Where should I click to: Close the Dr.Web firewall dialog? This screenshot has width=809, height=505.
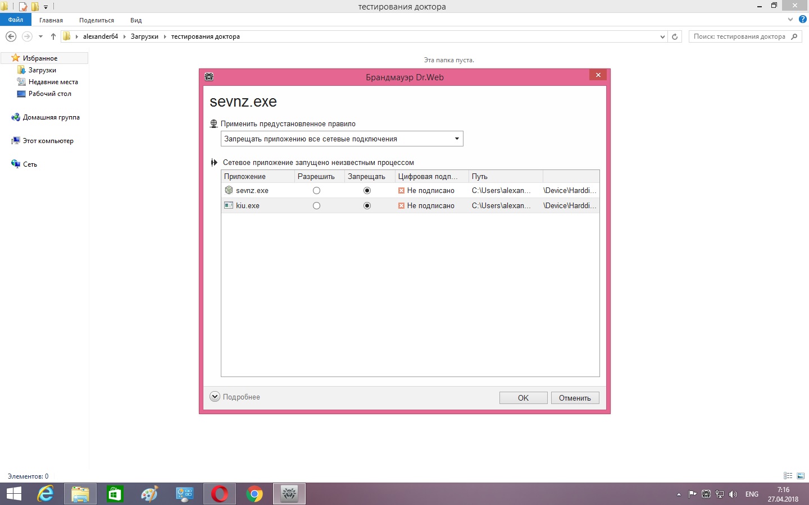point(598,75)
